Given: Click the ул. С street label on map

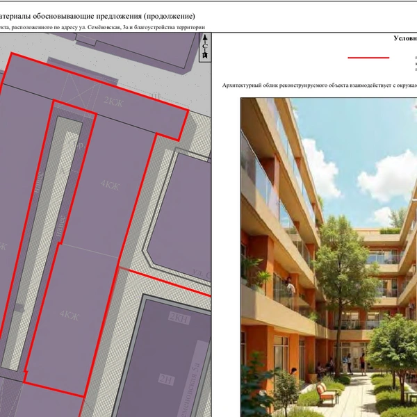Looking at the screenshot, I should click(202, 275).
